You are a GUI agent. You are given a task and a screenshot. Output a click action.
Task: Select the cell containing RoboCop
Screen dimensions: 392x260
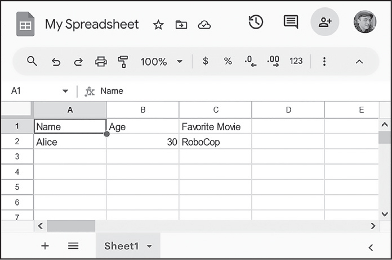216,142
